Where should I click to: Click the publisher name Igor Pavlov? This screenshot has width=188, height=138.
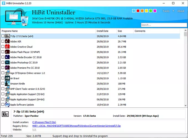click(32, 116)
